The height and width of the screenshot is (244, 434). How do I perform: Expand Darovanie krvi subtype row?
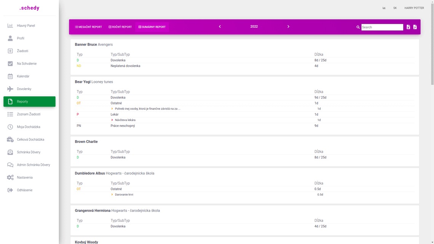point(112,195)
